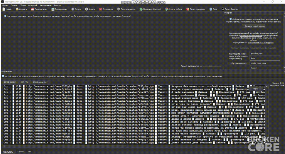The height and width of the screenshot is (154, 285).
Task: Open the Инструменты menu
Action: pos(46,5)
